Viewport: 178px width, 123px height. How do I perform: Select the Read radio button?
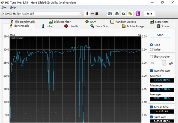(x=151, y=45)
